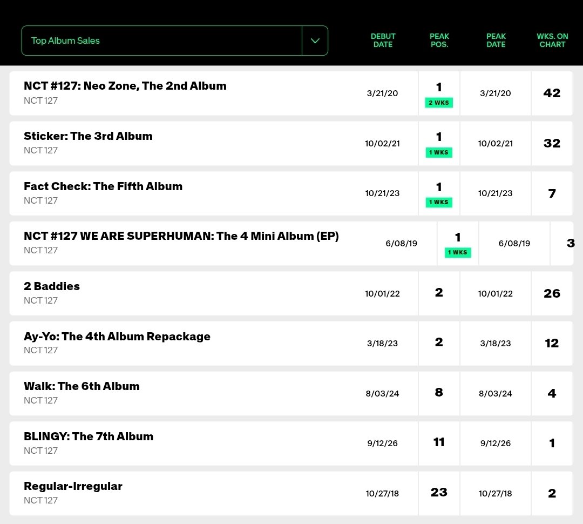Click debut date 3/18/23 for Ay-Yo
This screenshot has width=583, height=524.
[382, 344]
